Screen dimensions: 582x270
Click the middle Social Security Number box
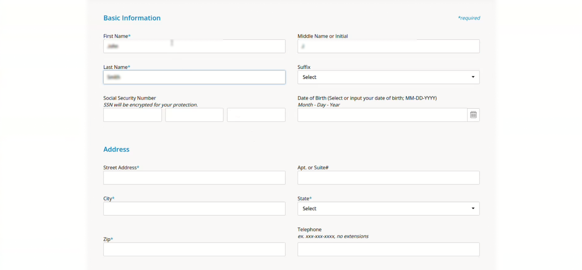[194, 115]
